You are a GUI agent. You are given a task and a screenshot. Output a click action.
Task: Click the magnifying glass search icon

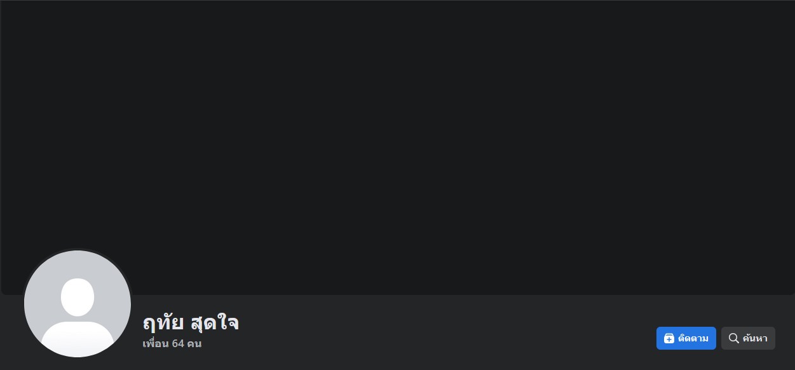[x=733, y=338]
